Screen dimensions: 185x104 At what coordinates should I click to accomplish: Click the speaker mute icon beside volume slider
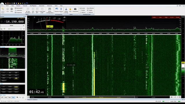[x=5, y=29]
